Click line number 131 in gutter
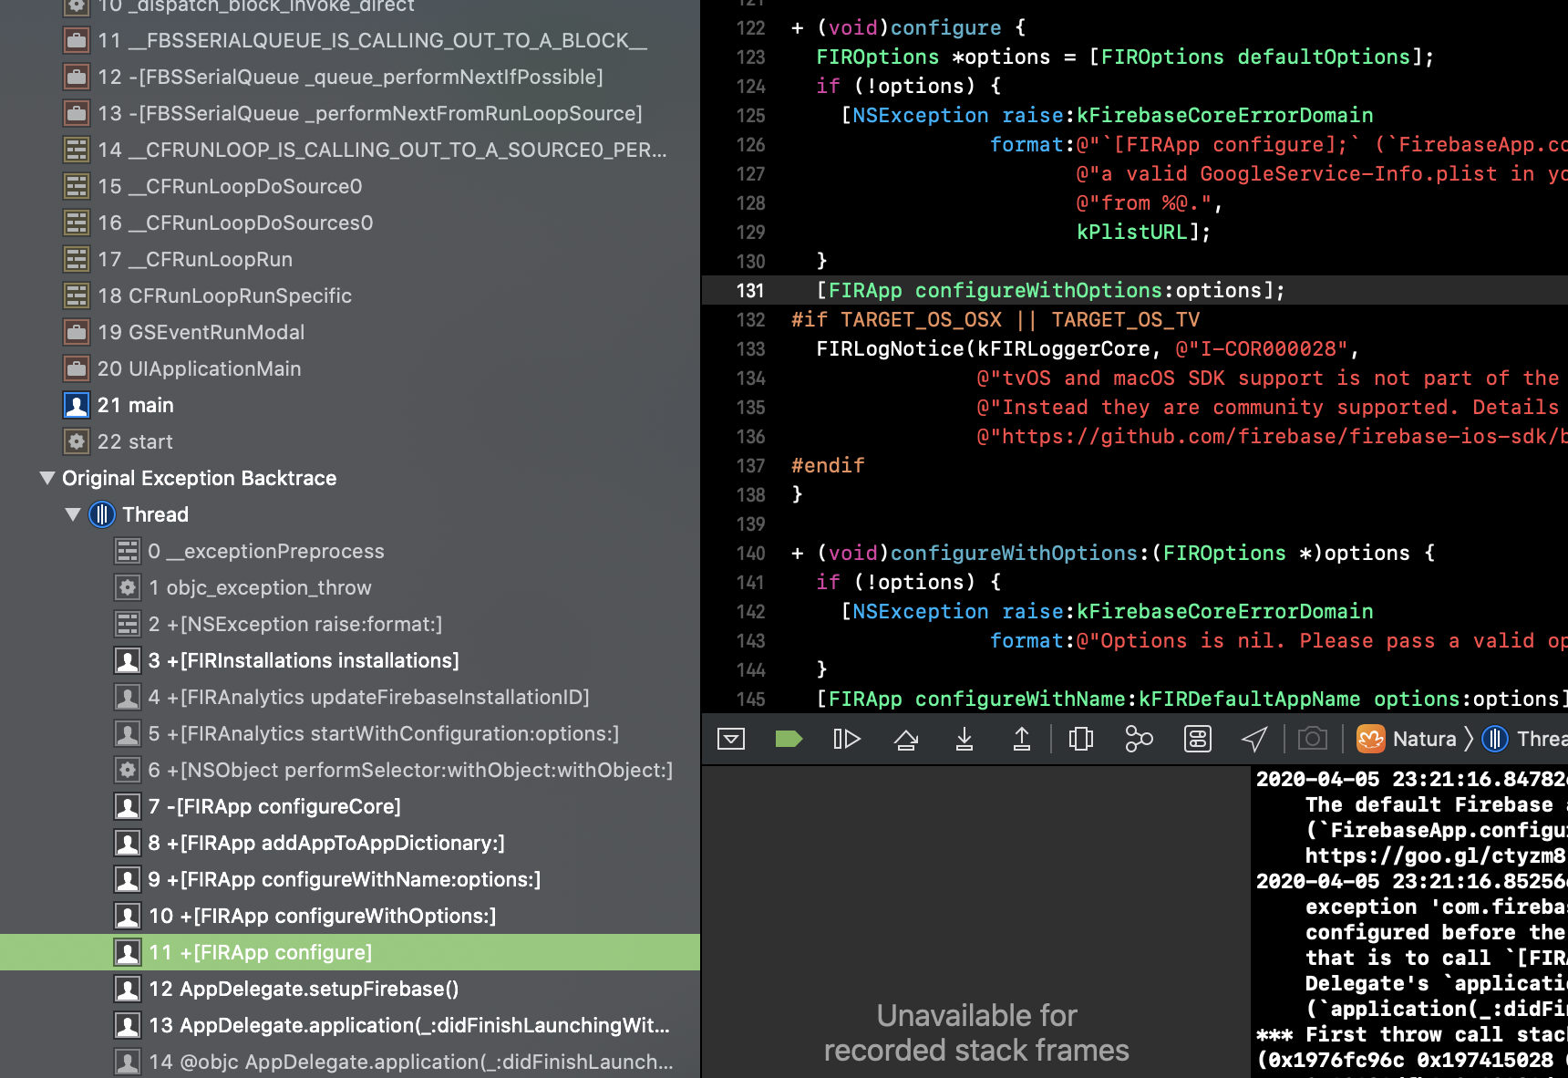This screenshot has height=1078, width=1568. [750, 290]
